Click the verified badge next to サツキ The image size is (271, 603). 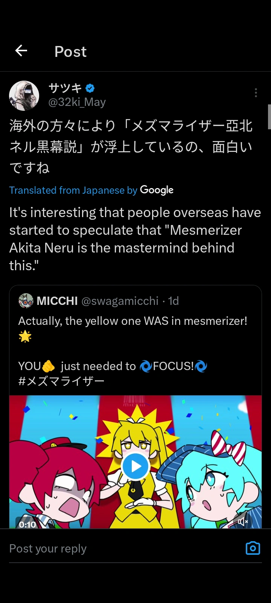89,88
